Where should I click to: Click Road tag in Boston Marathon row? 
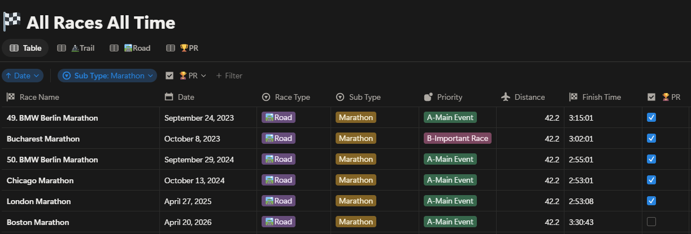pyautogui.click(x=279, y=222)
